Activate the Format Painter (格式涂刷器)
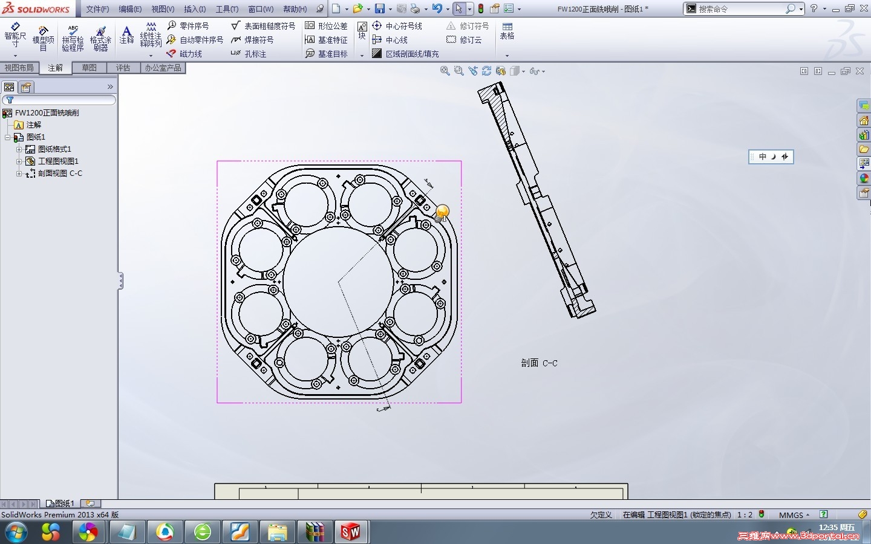This screenshot has width=871, height=544. [100, 37]
